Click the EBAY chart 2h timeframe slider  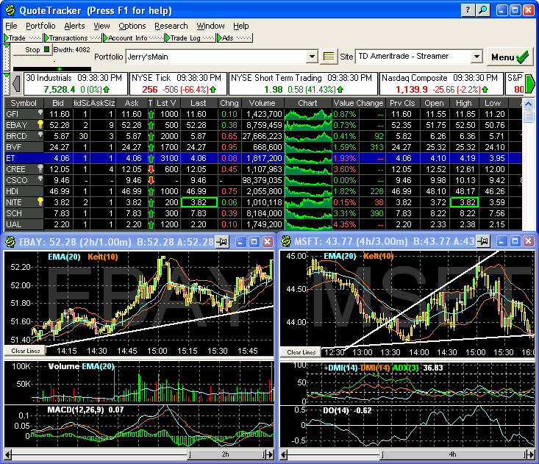(x=224, y=454)
